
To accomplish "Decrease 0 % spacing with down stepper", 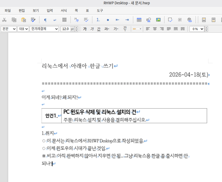I will pos(206,30).
